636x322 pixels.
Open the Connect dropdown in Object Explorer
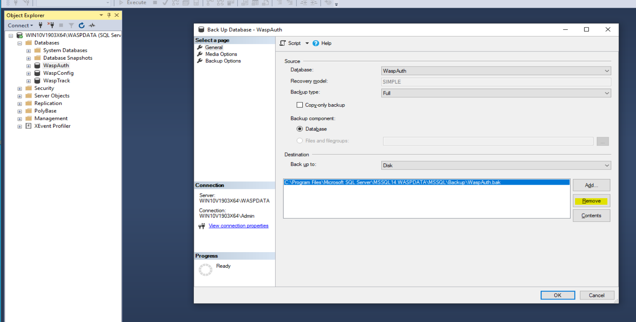(x=20, y=25)
